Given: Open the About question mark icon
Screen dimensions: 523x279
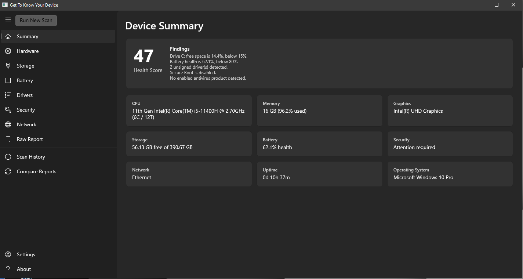Looking at the screenshot, I should point(8,269).
